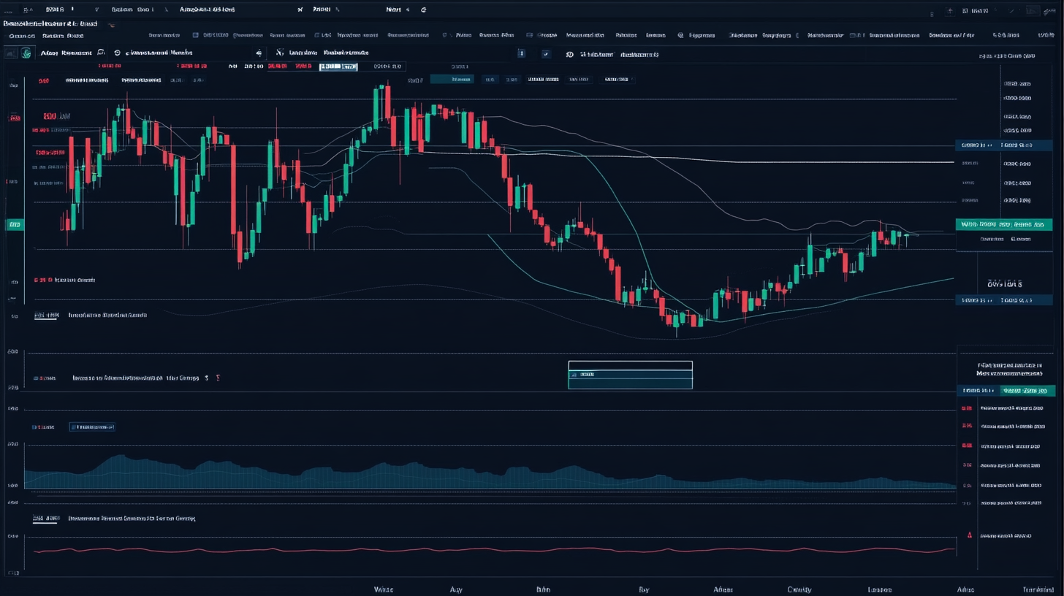Click the pen signature icon in the top-right corner

coord(1049,11)
